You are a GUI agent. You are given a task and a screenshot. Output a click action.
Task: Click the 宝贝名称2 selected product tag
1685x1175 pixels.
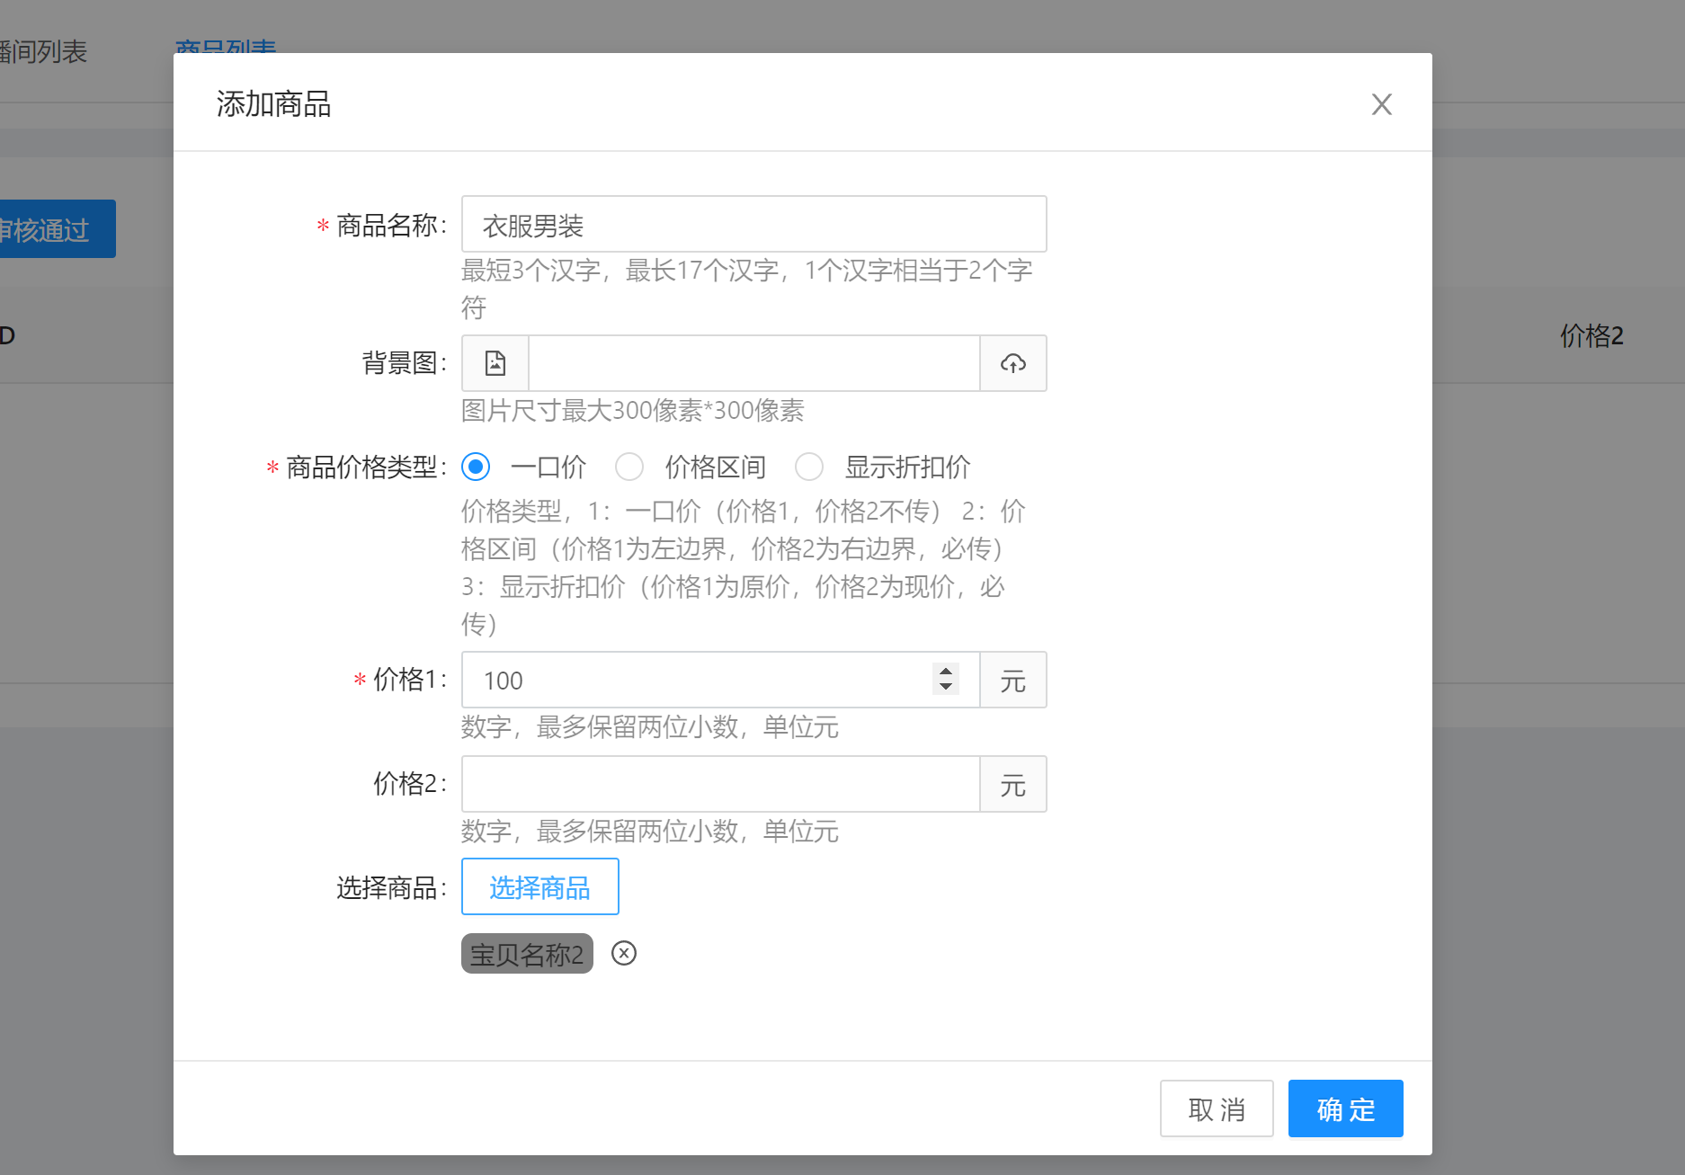point(527,954)
